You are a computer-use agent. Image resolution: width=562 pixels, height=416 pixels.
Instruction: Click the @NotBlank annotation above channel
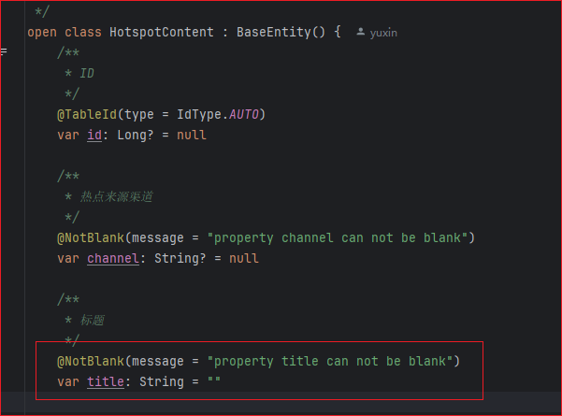tap(91, 237)
